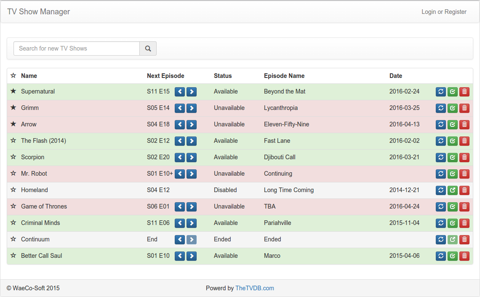This screenshot has width=480, height=297.
Task: Click the green check for Game of Thrones
Action: pyautogui.click(x=453, y=207)
